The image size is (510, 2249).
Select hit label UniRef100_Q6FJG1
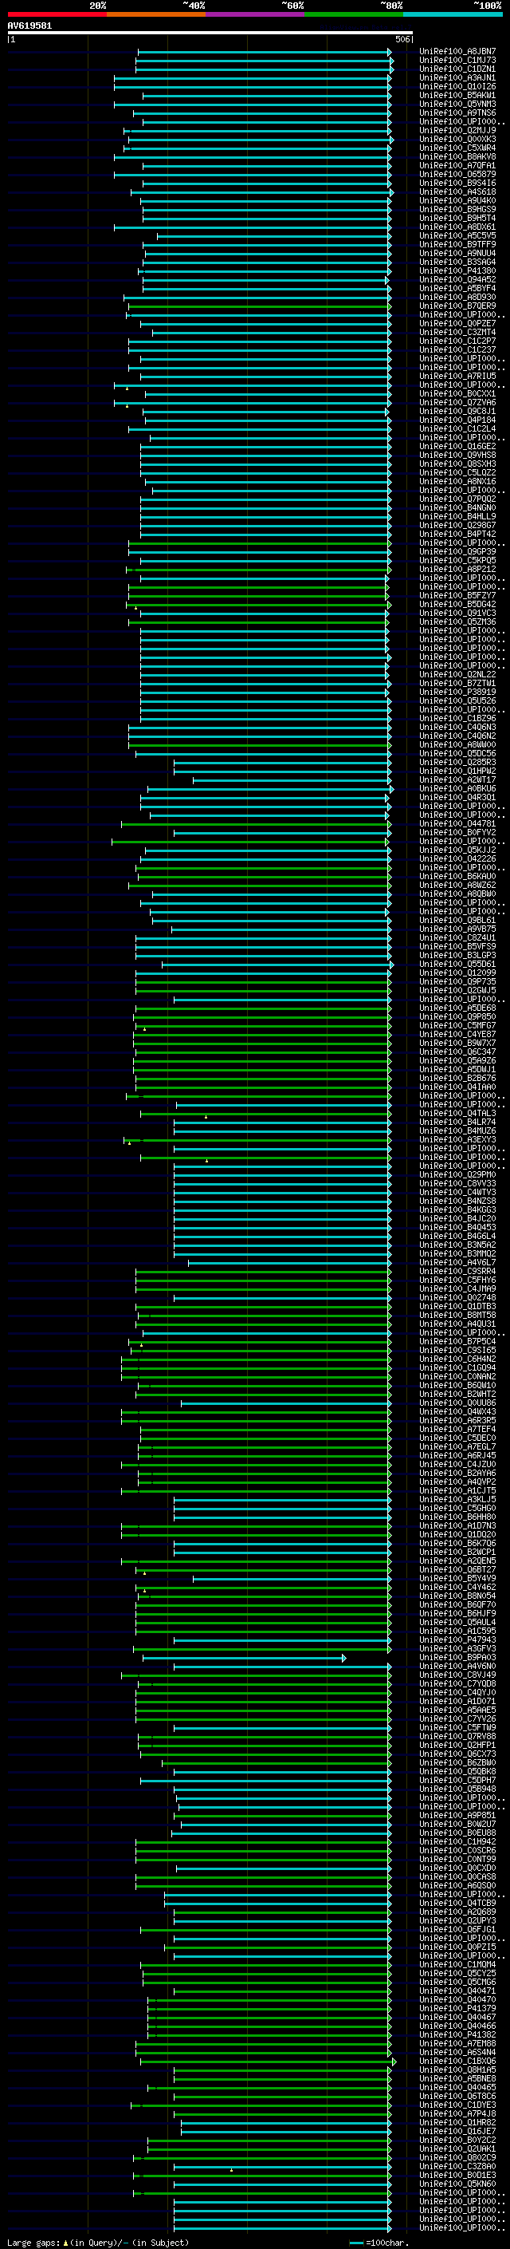[x=457, y=1929]
